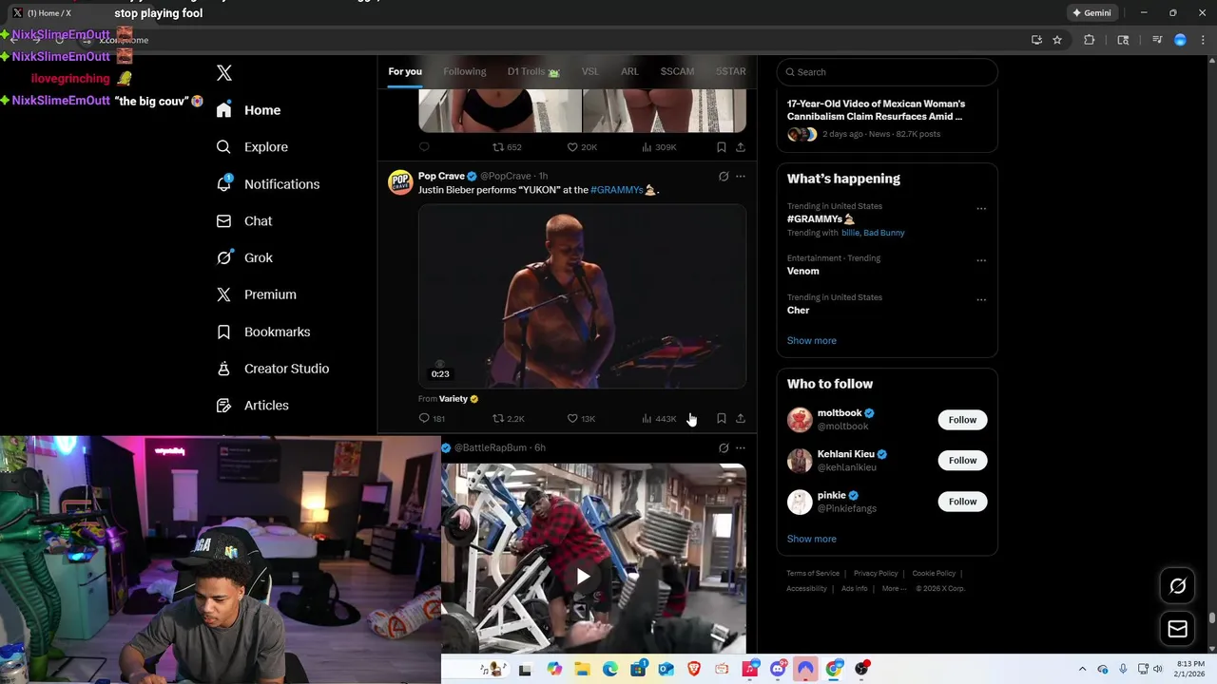The width and height of the screenshot is (1217, 684).
Task: Open the Explore page
Action: 252,147
